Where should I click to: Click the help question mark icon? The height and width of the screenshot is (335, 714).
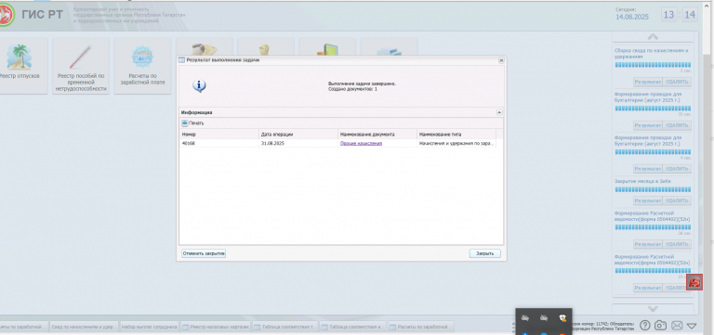pos(645,325)
